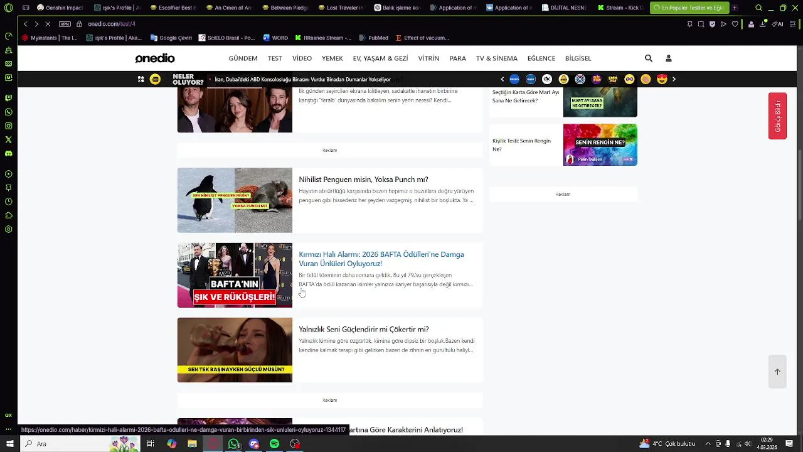Image resolution: width=803 pixels, height=452 pixels.
Task: Open Twitch in the Opera GX sidebar
Action: 8,98
